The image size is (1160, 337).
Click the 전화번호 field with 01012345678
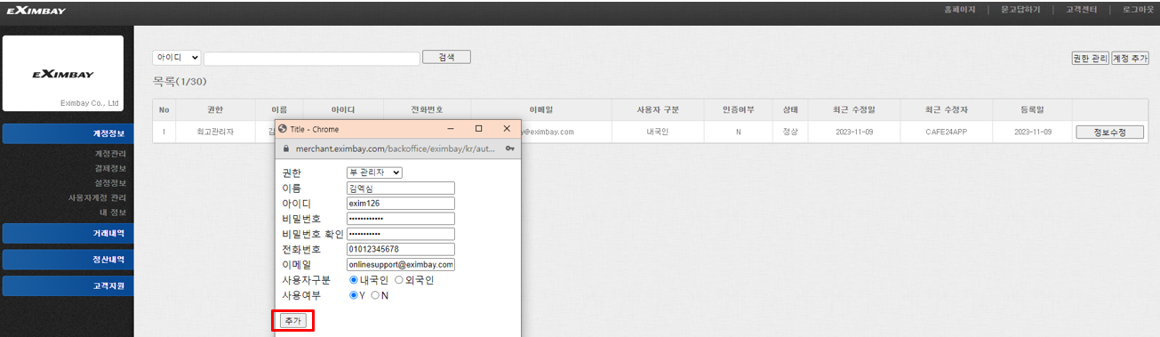pos(401,250)
